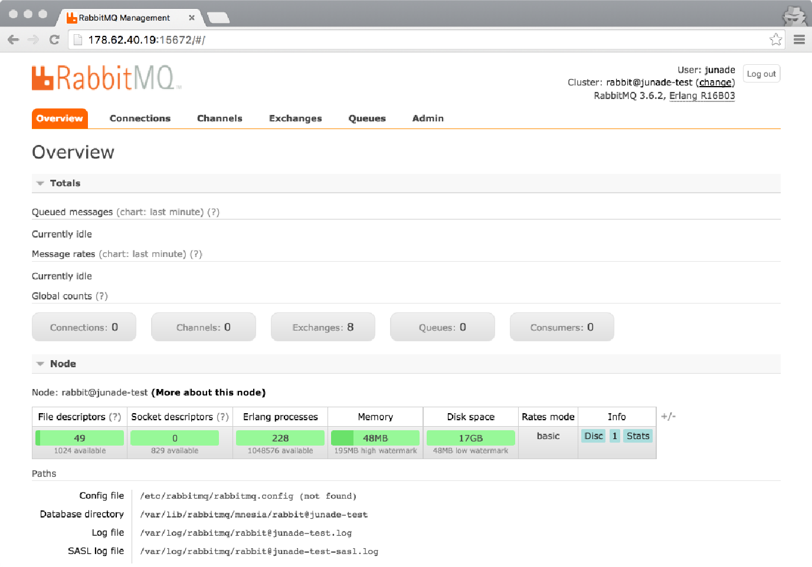Open the Admin tab
This screenshot has width=812, height=567.
click(x=428, y=118)
